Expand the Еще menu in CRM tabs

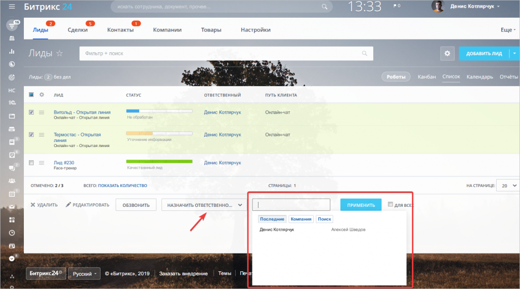click(508, 30)
